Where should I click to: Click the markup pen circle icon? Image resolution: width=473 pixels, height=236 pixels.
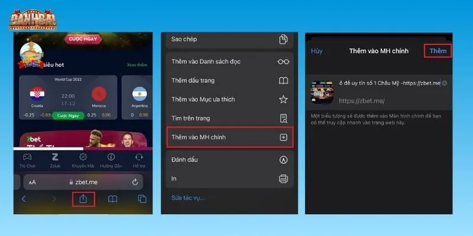tap(283, 160)
